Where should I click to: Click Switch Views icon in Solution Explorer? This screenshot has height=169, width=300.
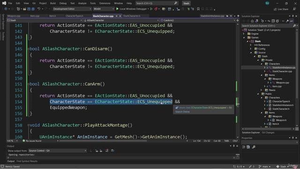coord(256,21)
